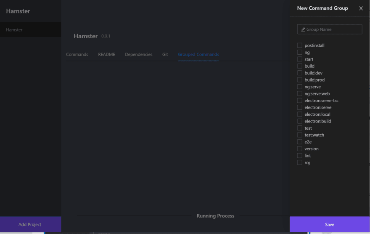Select the Grouped Commands tab
Image resolution: width=370 pixels, height=234 pixels.
[x=198, y=54]
